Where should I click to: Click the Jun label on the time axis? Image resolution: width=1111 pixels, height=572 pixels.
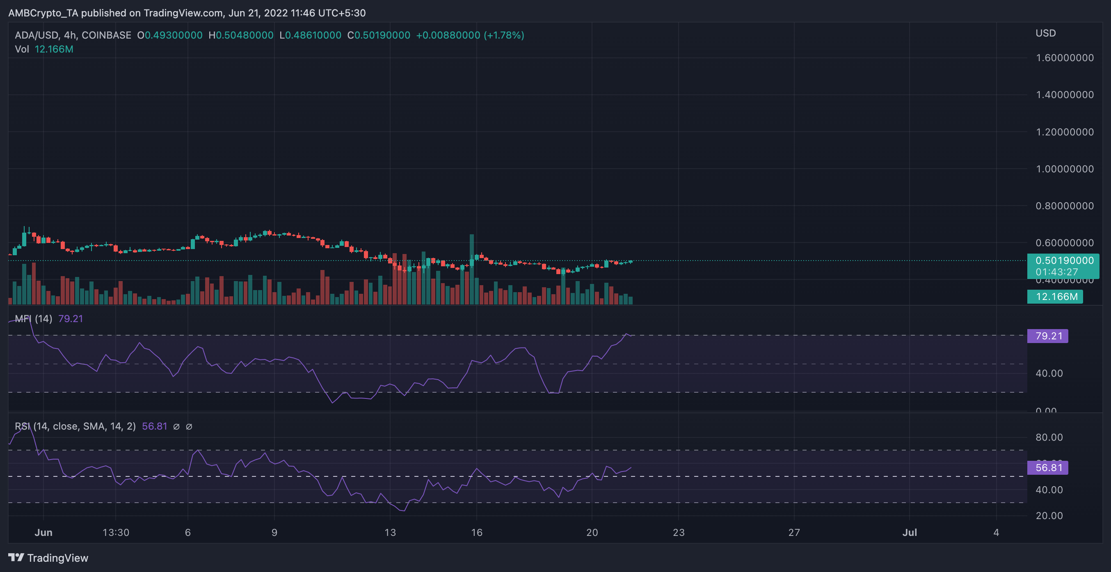pos(43,533)
